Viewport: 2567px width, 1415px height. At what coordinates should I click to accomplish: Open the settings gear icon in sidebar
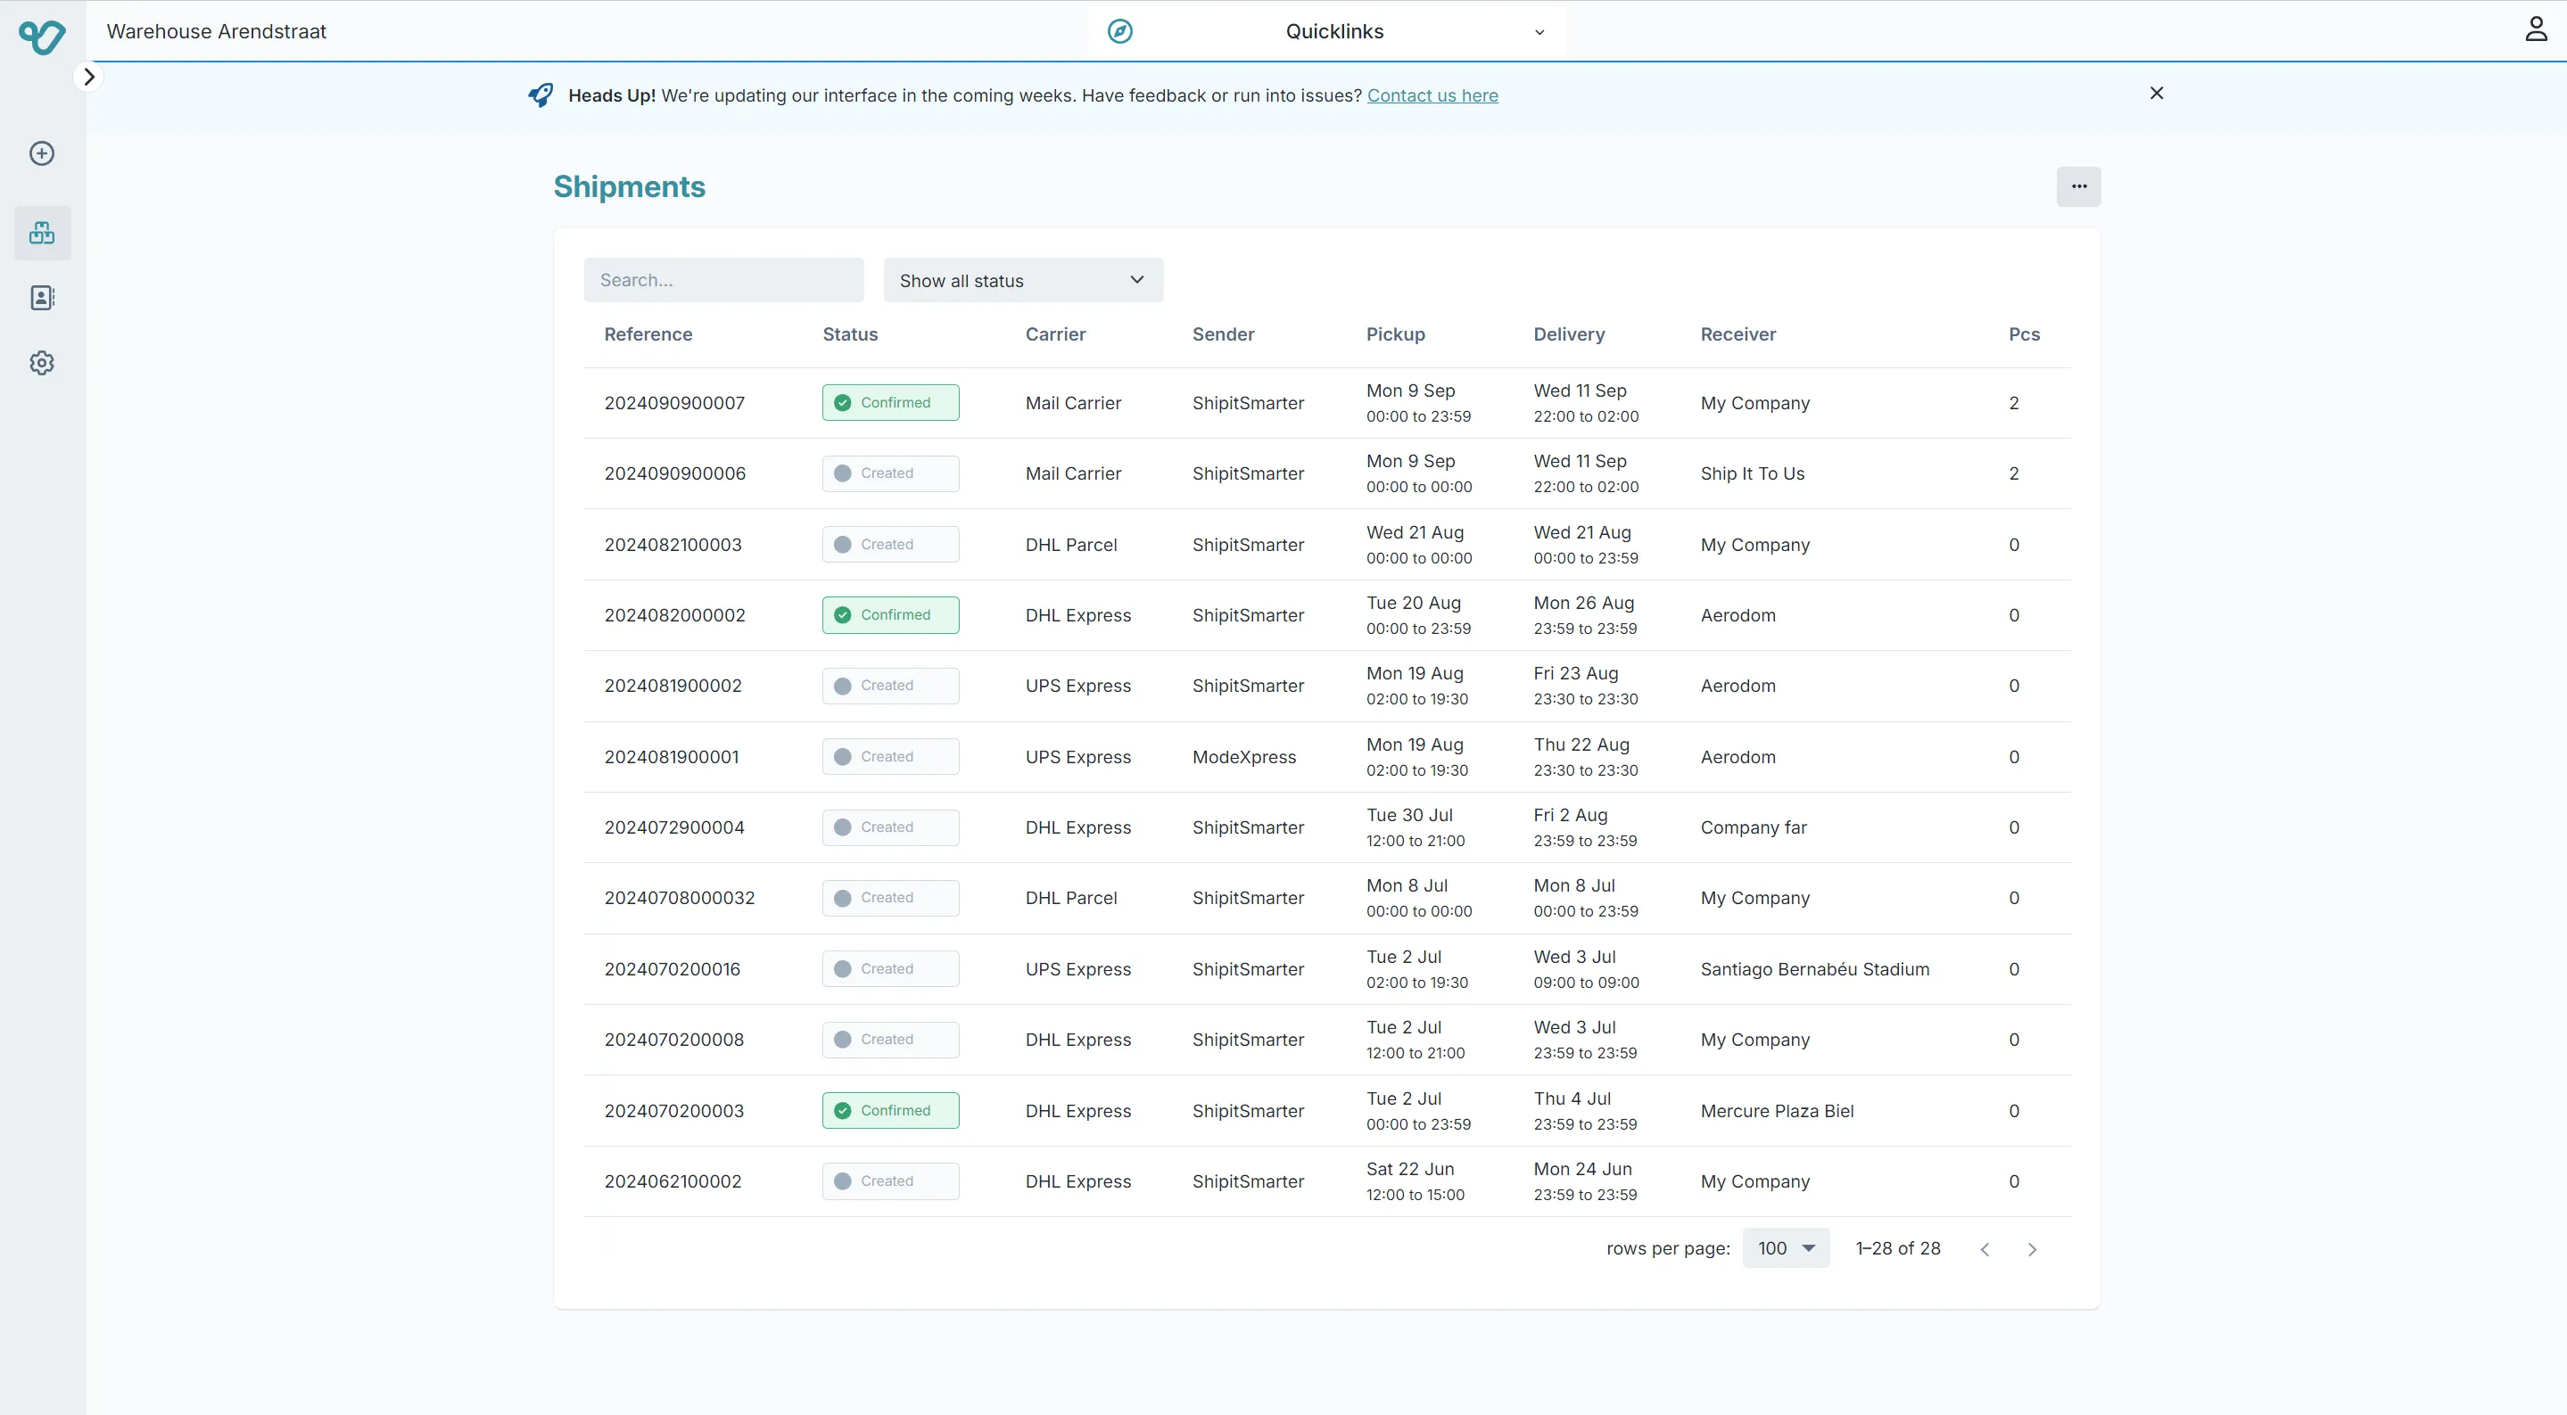pyautogui.click(x=42, y=363)
